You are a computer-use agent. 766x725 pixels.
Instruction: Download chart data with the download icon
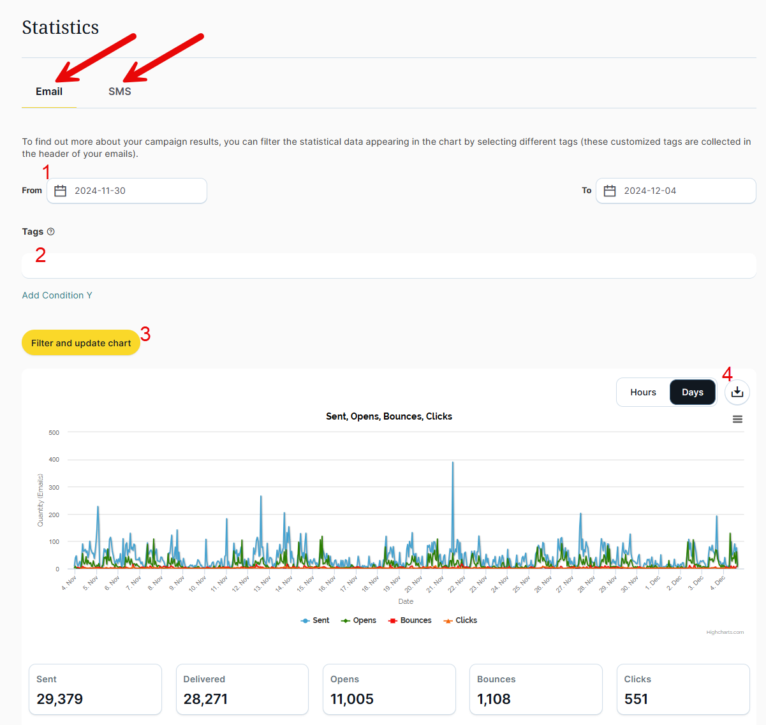[x=737, y=392]
